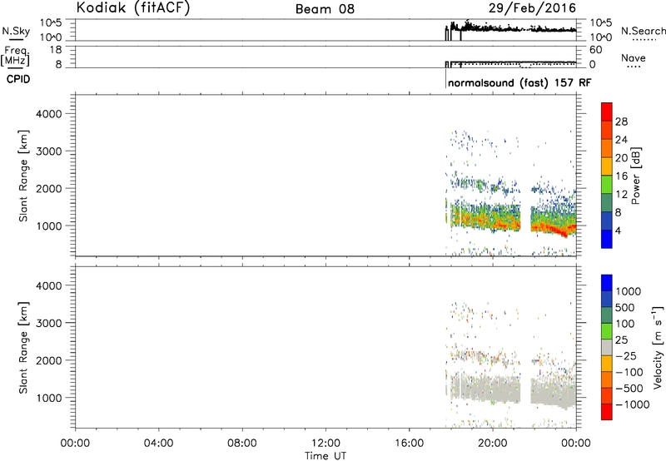Click the Slant Range label of velocity panel
Screen dimensions: 666x461
tap(23, 348)
